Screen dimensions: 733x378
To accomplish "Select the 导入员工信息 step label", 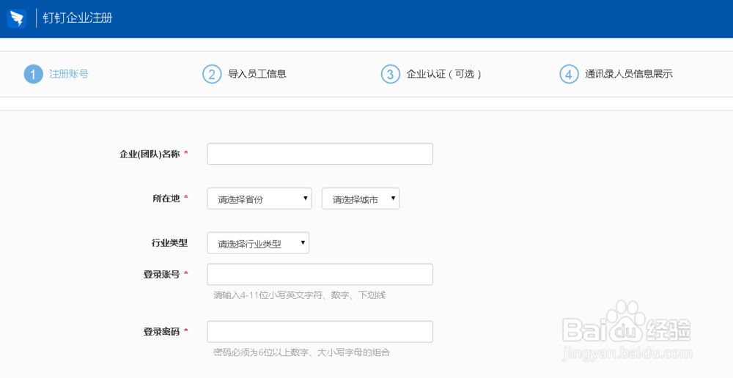I will [257, 74].
